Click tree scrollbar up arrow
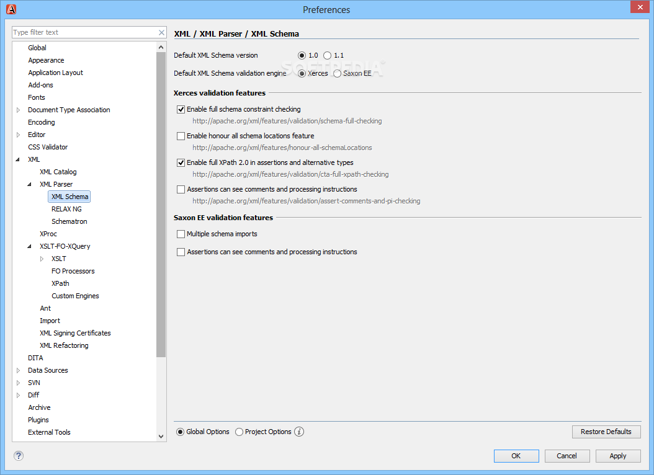Image resolution: width=654 pixels, height=475 pixels. pyautogui.click(x=161, y=48)
